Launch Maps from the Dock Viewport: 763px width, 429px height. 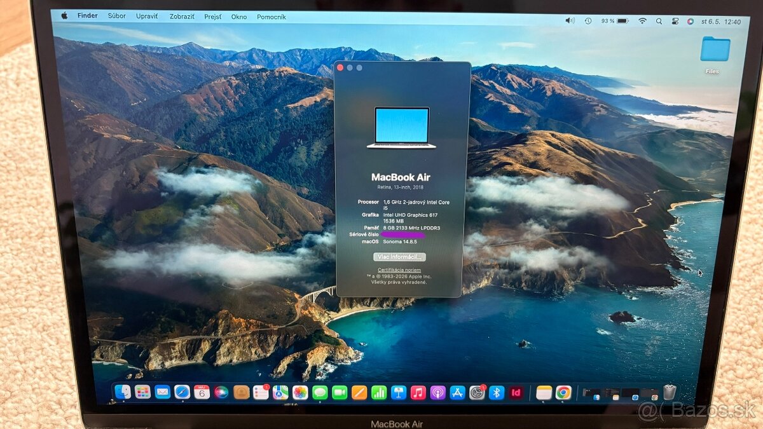pyautogui.click(x=280, y=392)
